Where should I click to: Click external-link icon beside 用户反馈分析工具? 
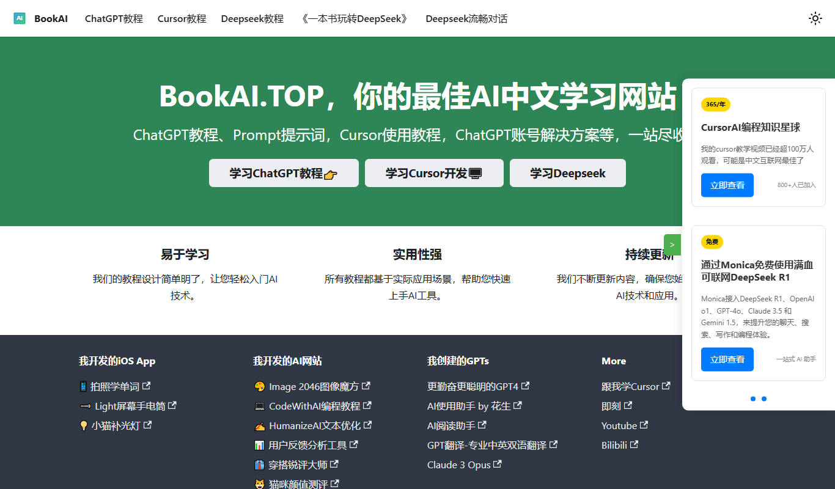tap(354, 444)
